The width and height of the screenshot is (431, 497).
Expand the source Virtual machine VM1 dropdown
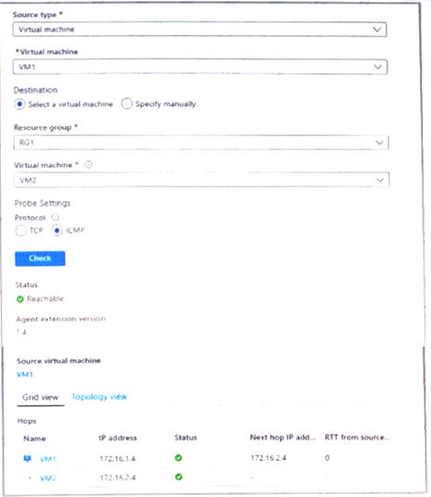pos(200,67)
